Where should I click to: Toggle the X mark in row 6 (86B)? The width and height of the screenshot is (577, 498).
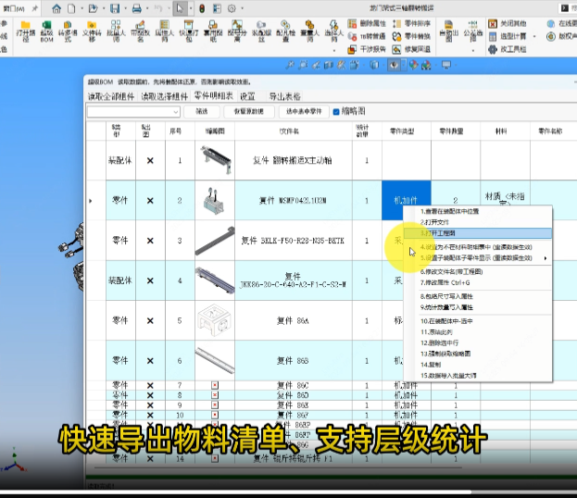[x=150, y=361]
